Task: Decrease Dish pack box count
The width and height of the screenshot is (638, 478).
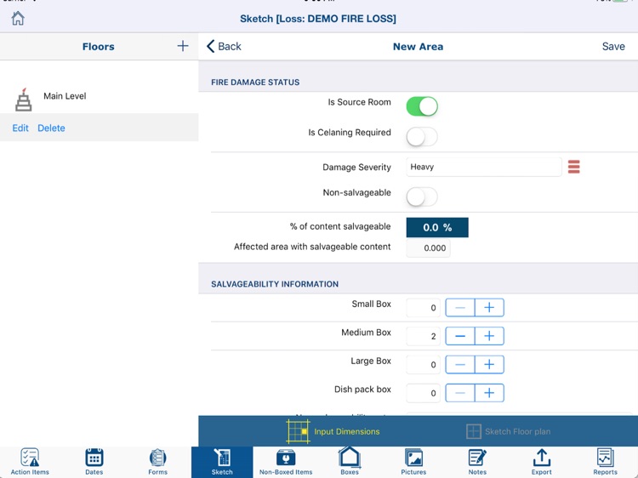Action: click(459, 393)
